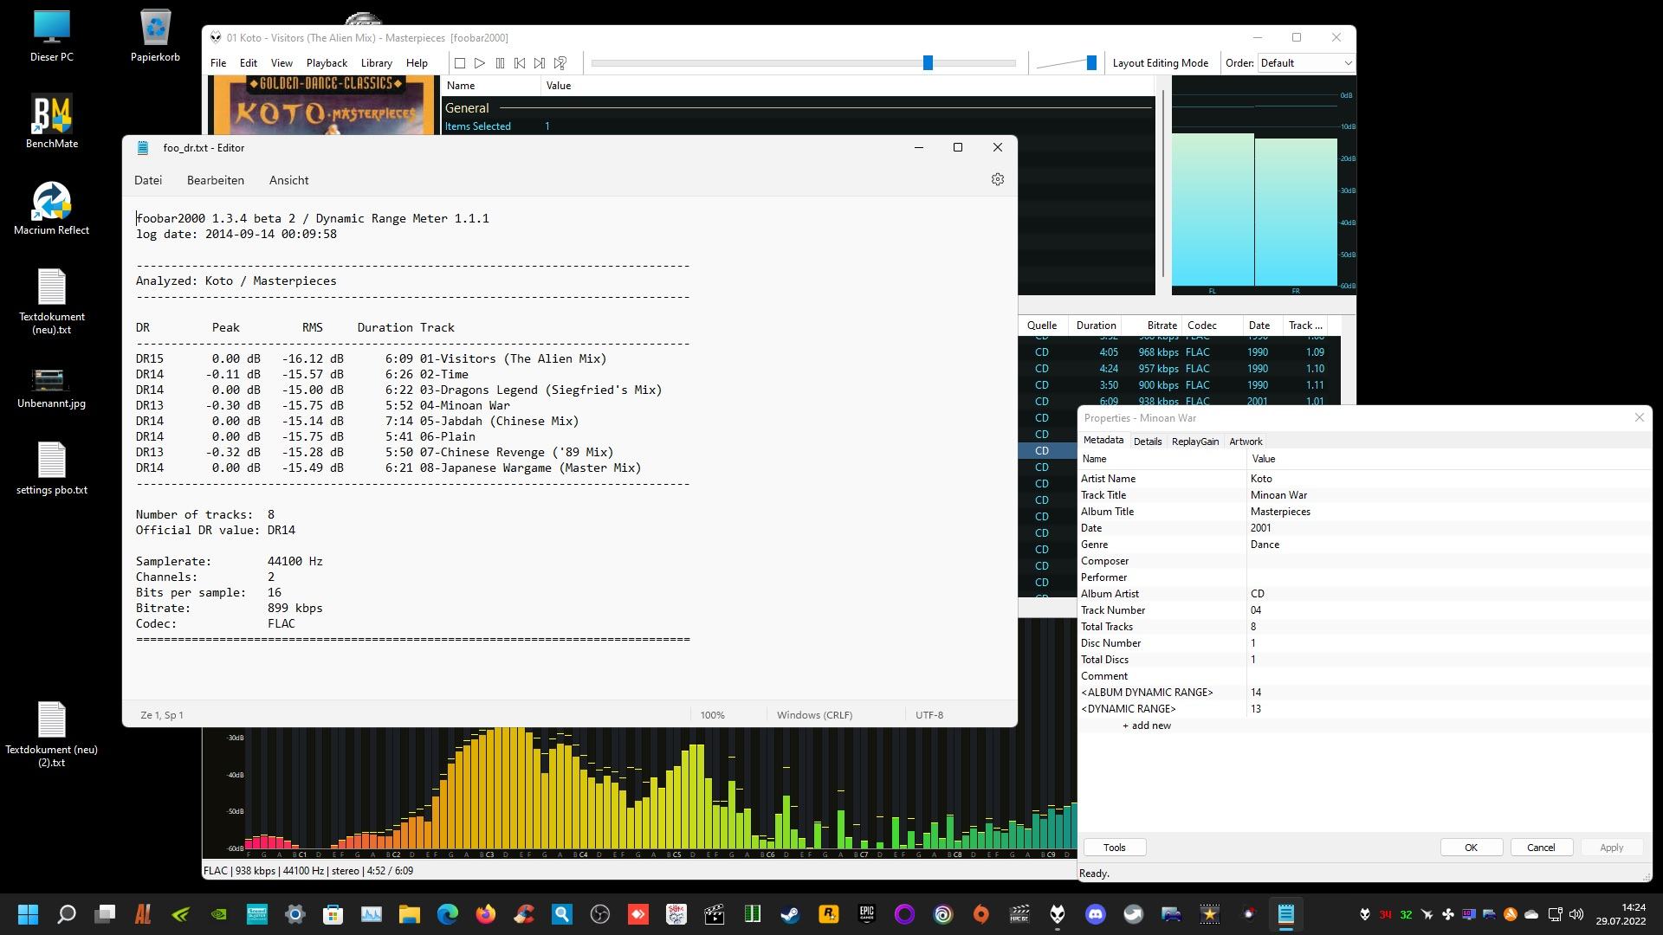Open the Datei menu in Editor

[x=148, y=180]
